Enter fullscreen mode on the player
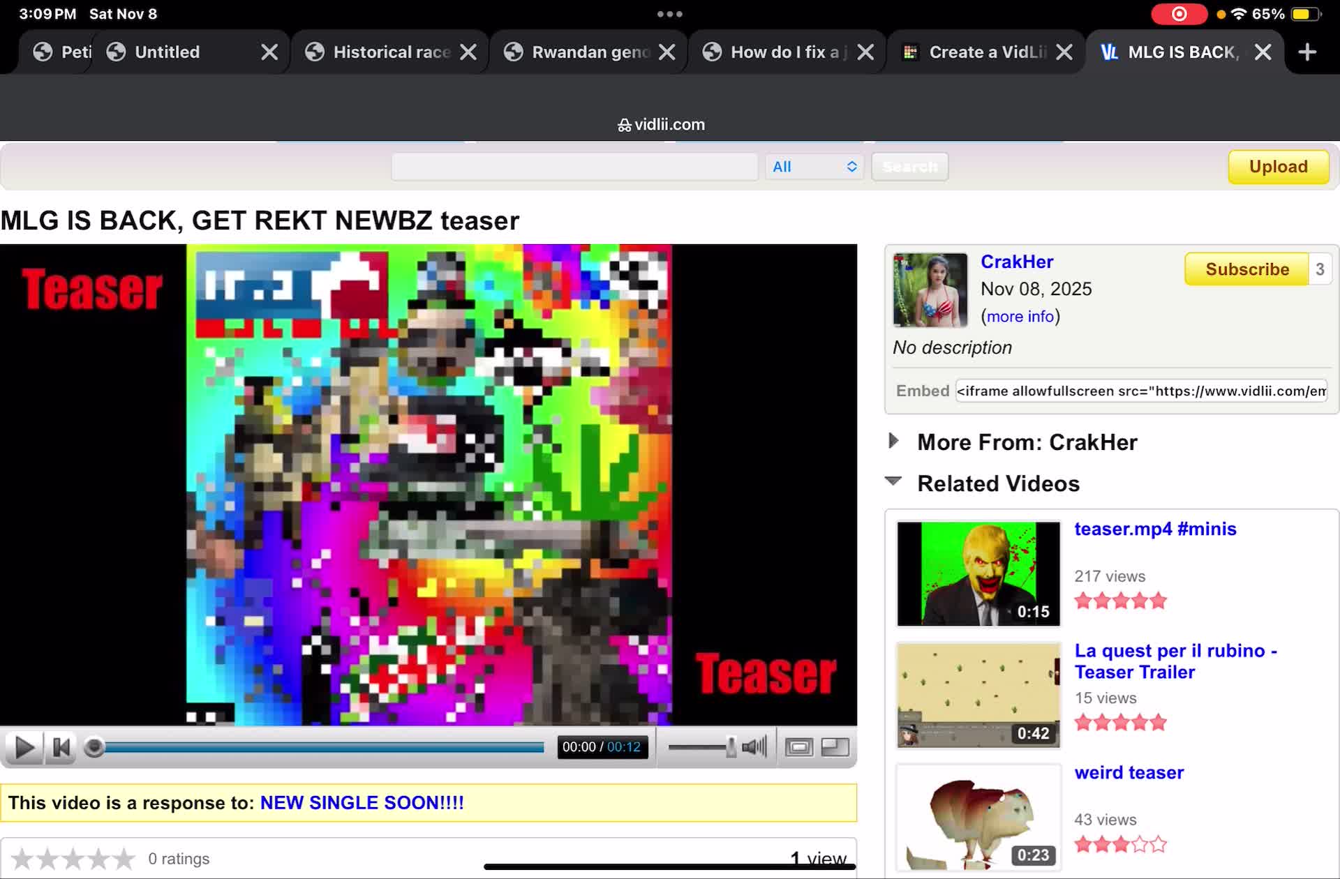This screenshot has width=1340, height=879. coord(799,746)
